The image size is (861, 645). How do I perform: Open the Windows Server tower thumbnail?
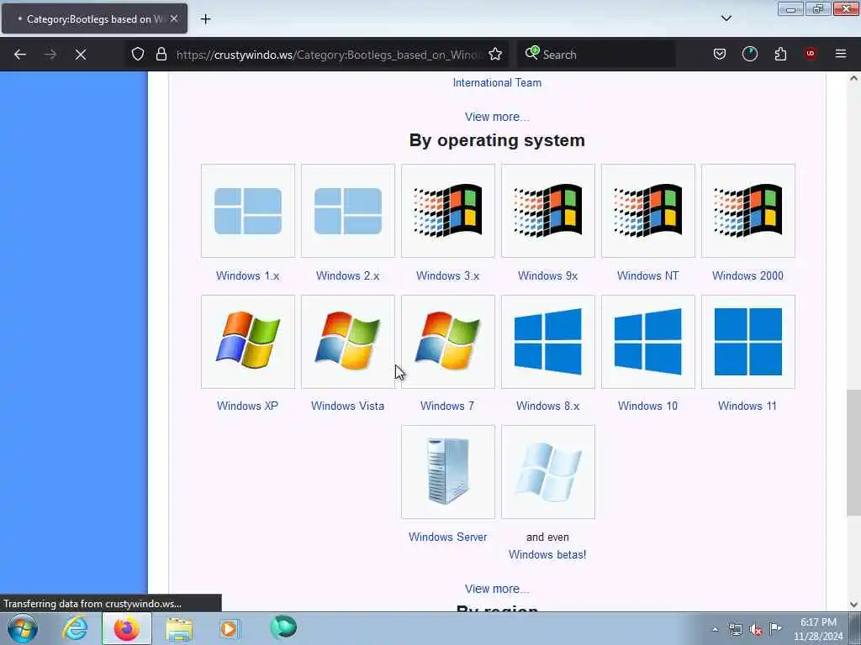click(x=447, y=472)
